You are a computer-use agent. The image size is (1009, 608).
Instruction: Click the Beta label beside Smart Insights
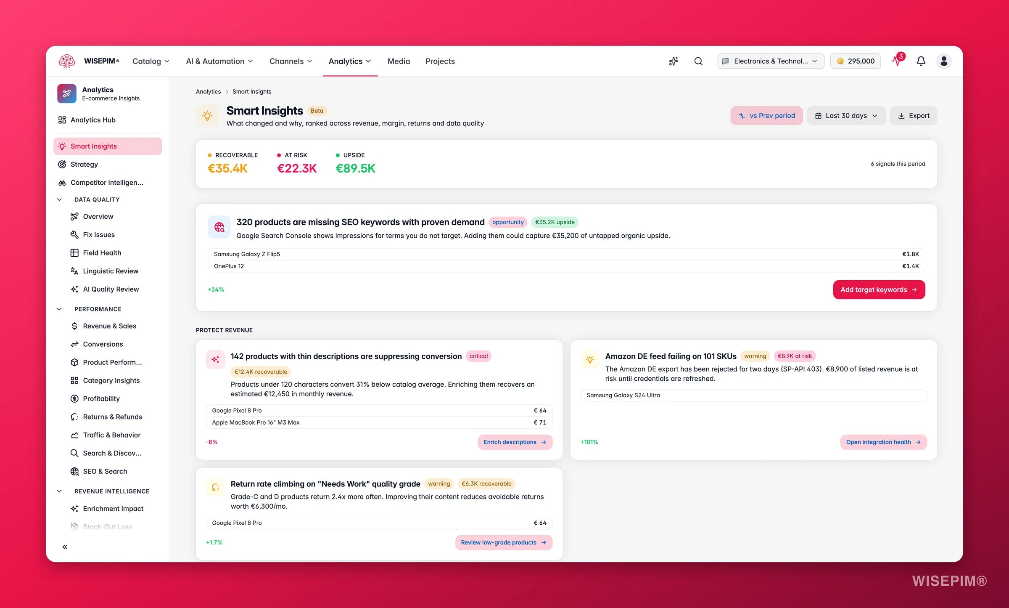coord(317,111)
